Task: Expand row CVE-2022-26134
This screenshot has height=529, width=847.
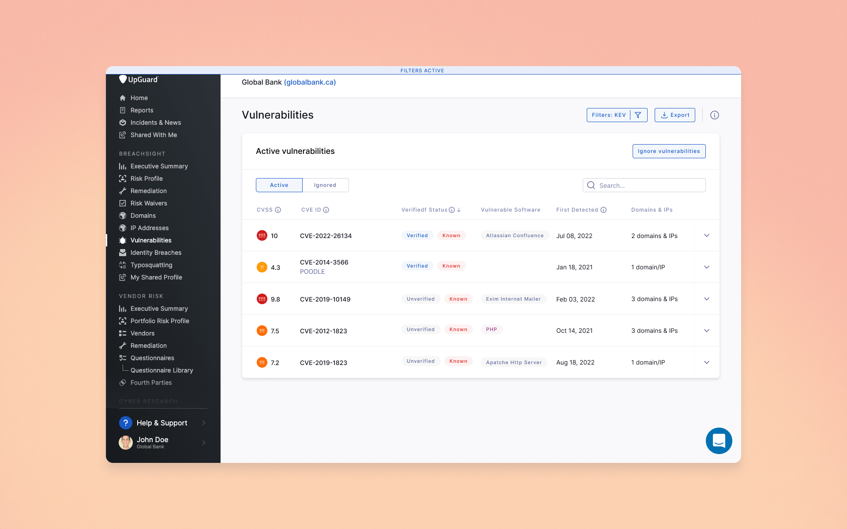Action: 707,235
